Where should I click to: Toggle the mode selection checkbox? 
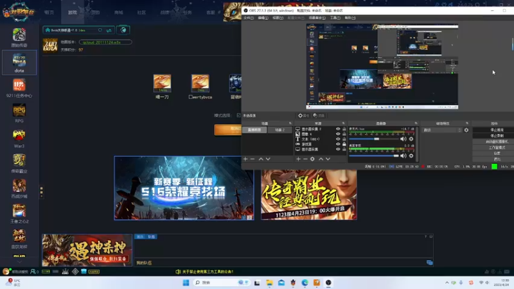[238, 116]
